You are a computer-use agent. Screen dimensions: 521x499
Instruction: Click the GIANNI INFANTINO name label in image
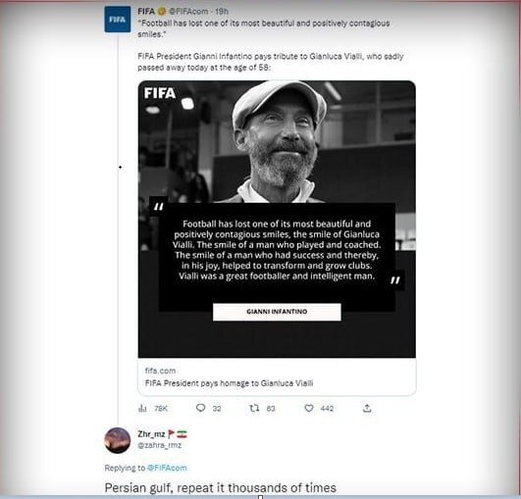pos(277,312)
